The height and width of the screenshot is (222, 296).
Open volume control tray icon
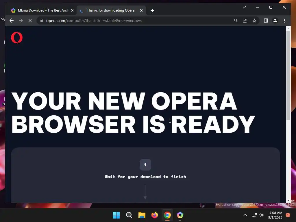point(261,215)
